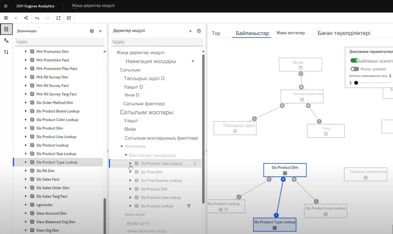Click the Сатылым фактілері diagram node
Screen dimensions: 393x234
pyautogui.click(x=302, y=96)
